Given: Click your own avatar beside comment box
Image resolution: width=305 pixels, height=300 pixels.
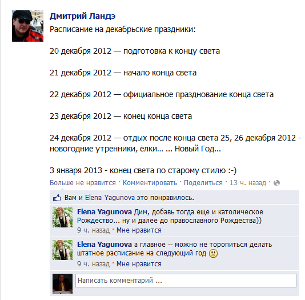Looking at the screenshot, I should [62, 283].
